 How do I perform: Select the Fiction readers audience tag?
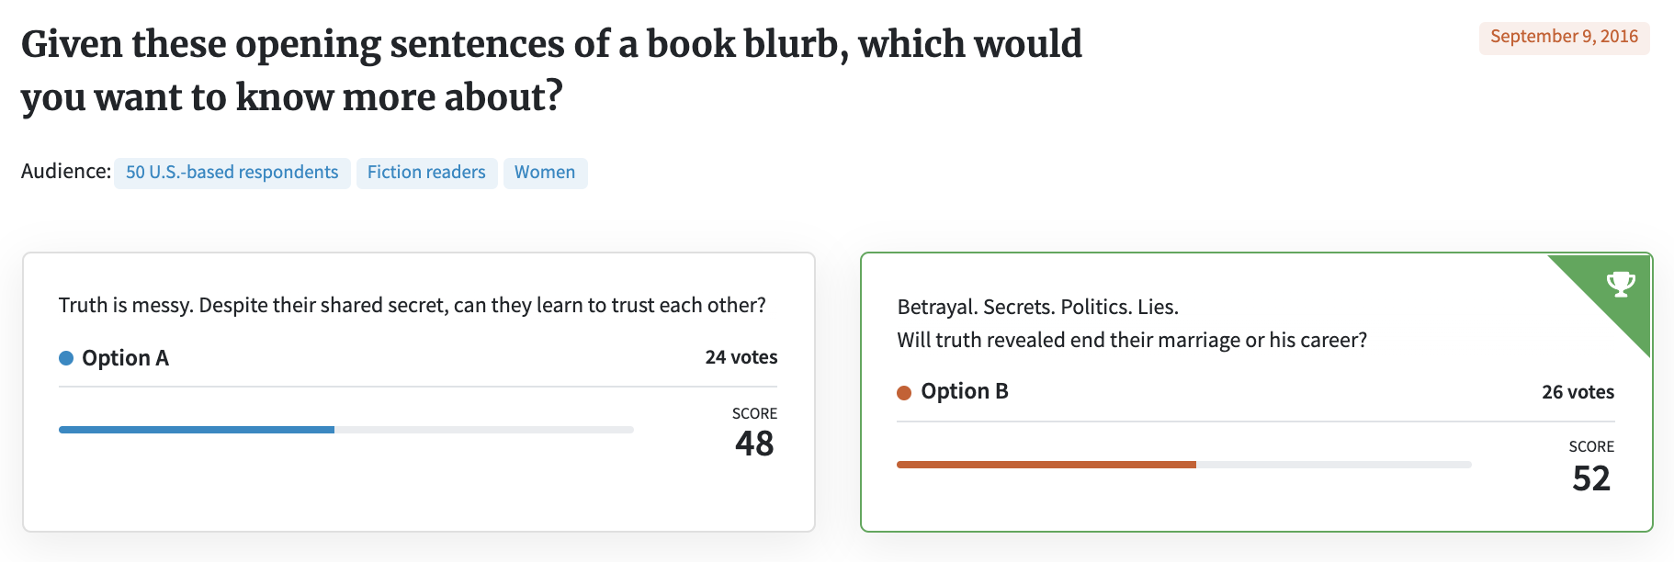[x=426, y=173]
